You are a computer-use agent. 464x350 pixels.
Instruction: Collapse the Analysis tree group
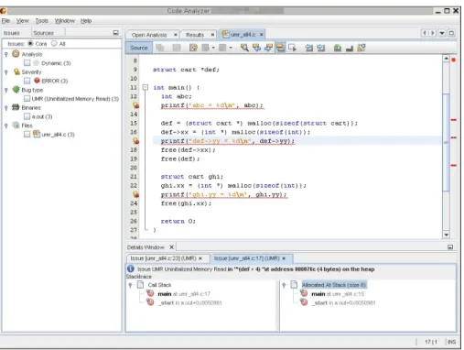[x=6, y=54]
